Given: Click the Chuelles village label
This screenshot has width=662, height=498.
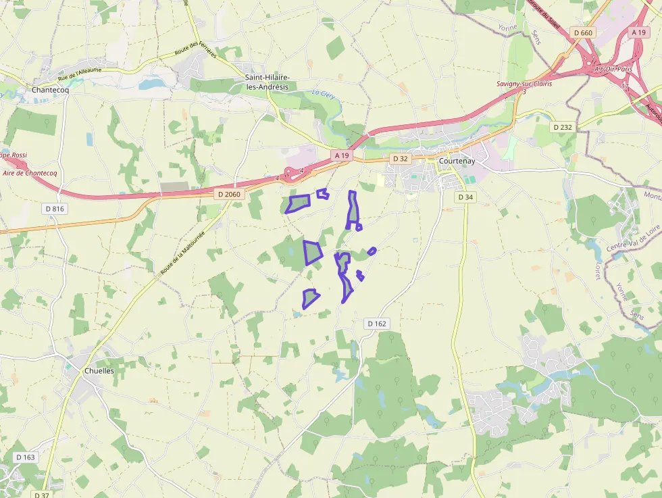Looking at the screenshot, I should point(99,371).
